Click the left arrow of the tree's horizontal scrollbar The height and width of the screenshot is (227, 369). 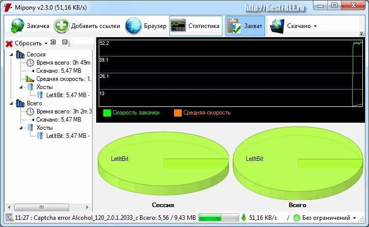tap(9, 208)
